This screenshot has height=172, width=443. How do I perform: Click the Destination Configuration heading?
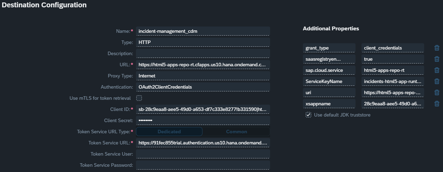(45, 5)
